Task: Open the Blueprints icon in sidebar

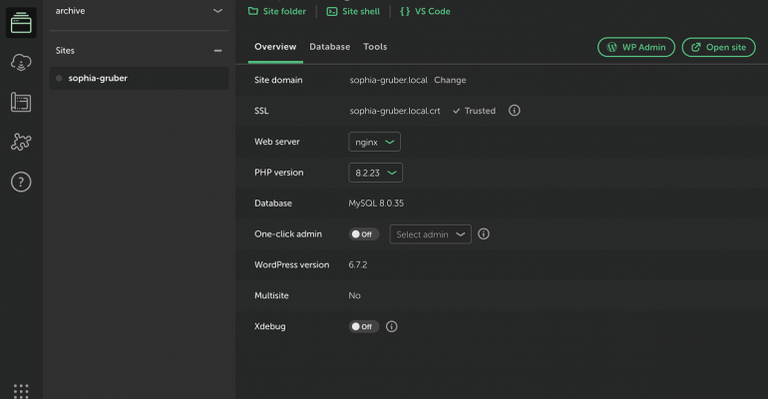Action: pyautogui.click(x=21, y=103)
